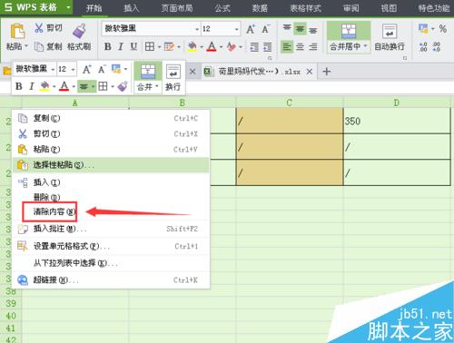Click the decrease font size icon in the ribbon
The image size is (454, 343).
tap(266, 29)
